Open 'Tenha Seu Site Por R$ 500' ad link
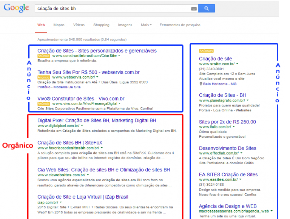Image resolution: width=290 pixels, height=219 pixels. click(x=88, y=72)
